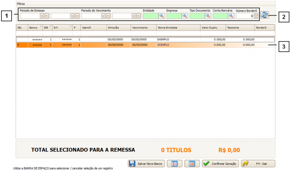292x171 pixels.
Task: Click the grid settings icon button
Action: 192,163
